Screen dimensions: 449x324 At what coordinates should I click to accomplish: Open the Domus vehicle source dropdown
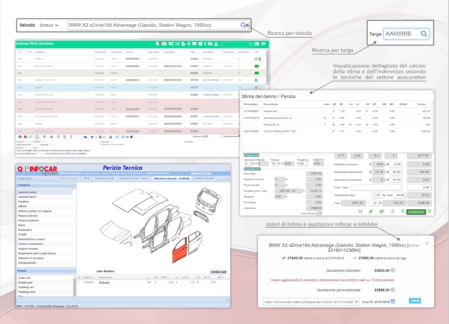49,25
